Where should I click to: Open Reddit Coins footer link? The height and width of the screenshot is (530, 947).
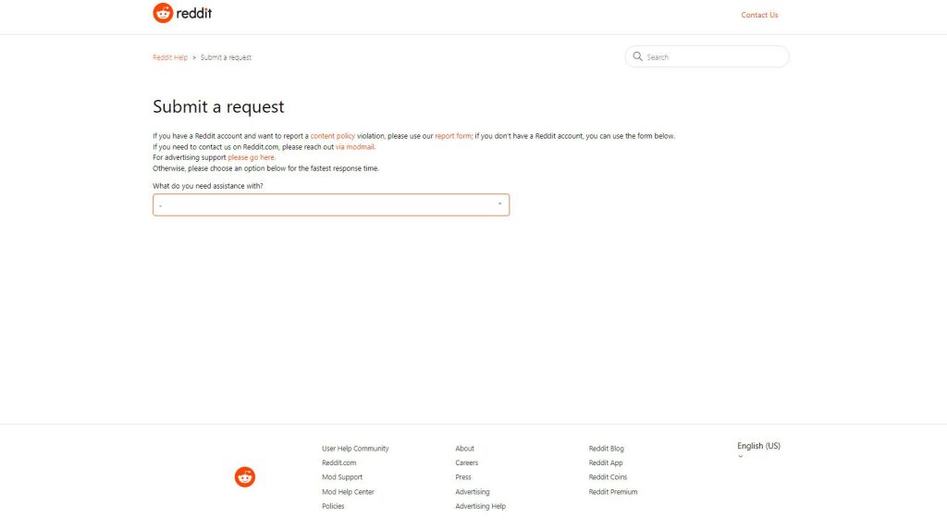coord(608,477)
